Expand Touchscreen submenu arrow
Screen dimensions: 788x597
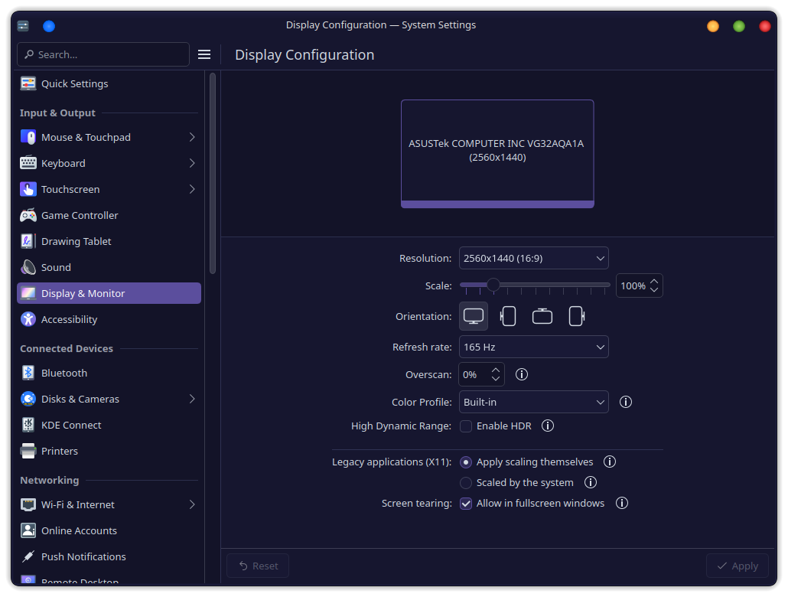click(x=192, y=189)
